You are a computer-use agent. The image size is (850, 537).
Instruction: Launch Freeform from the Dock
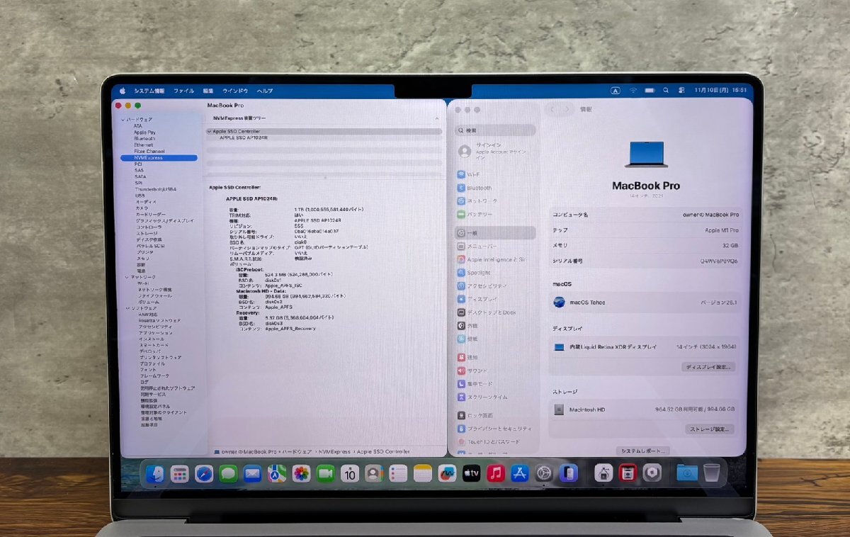447,474
